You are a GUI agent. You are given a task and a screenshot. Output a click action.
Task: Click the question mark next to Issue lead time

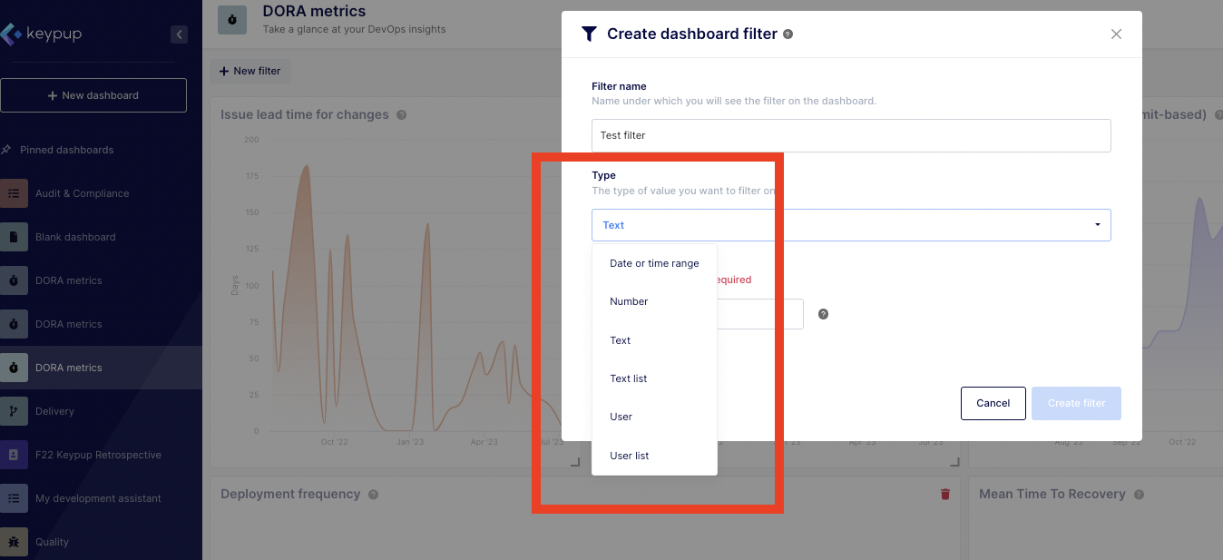point(400,115)
